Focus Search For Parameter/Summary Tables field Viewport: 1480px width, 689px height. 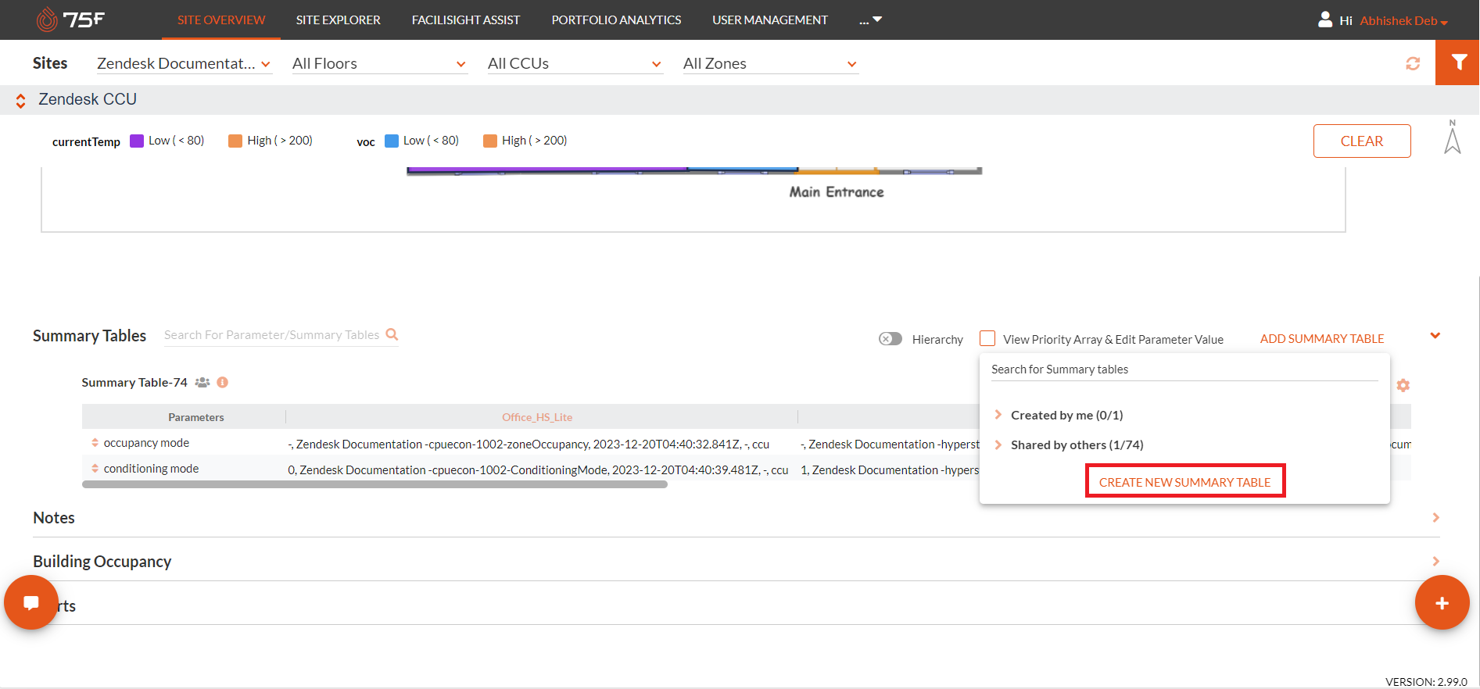[x=272, y=334]
